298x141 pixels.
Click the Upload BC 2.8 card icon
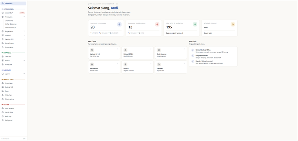click(x=125, y=50)
